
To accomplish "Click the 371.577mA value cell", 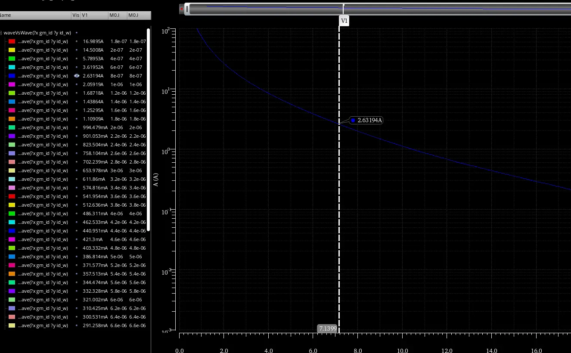I will (x=95, y=265).
